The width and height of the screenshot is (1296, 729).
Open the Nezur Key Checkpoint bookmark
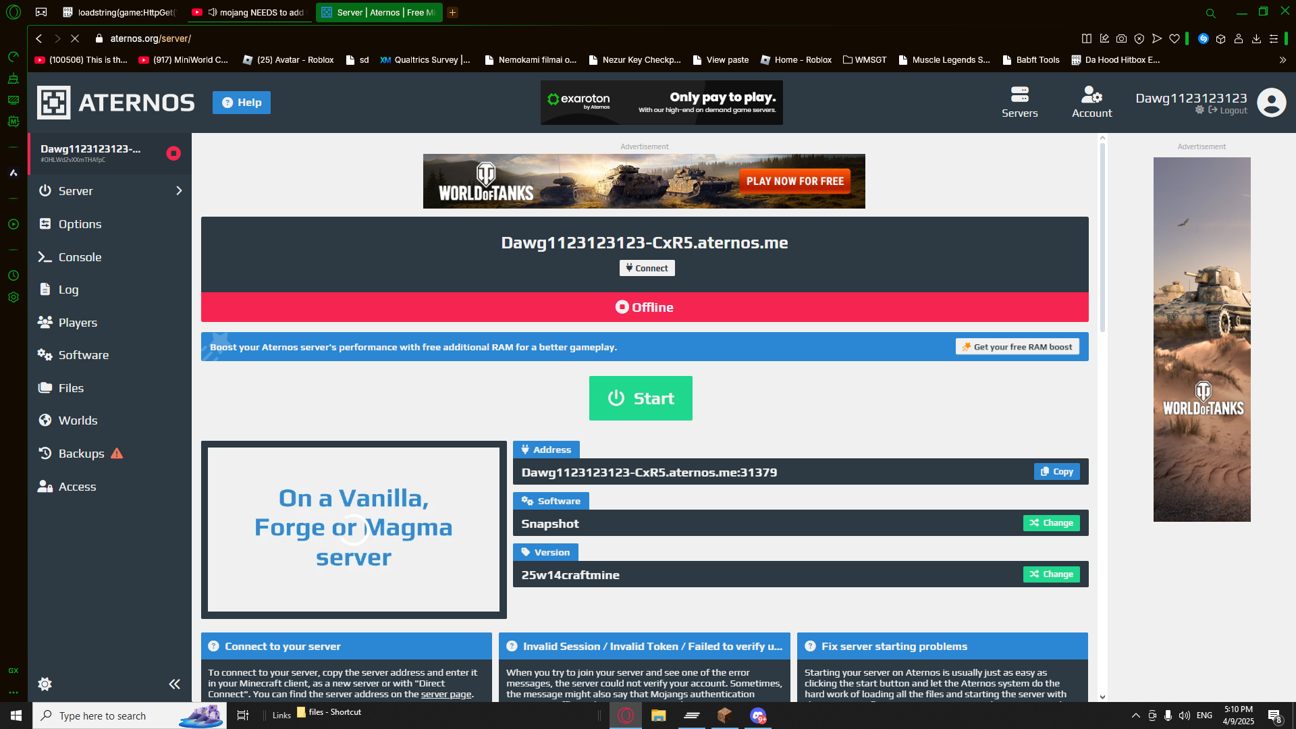[634, 60]
